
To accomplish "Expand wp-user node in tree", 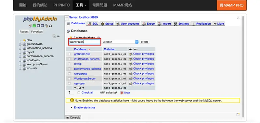I will tap(20, 69).
